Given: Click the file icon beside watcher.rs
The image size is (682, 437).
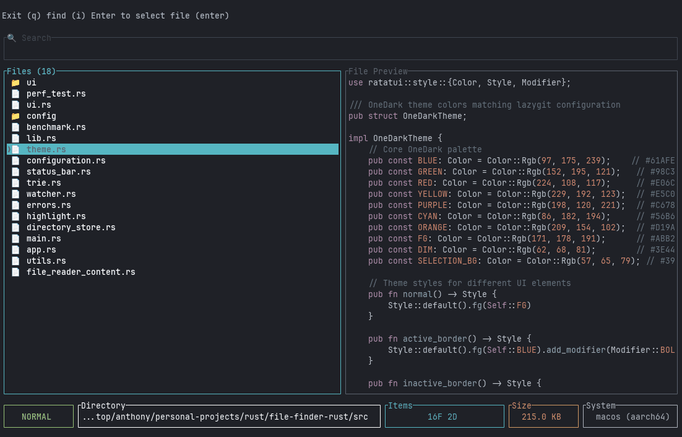Looking at the screenshot, I should 15,194.
